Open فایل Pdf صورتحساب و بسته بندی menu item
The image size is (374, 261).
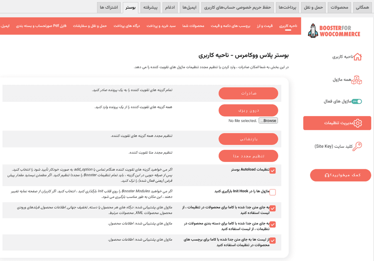click(x=41, y=26)
